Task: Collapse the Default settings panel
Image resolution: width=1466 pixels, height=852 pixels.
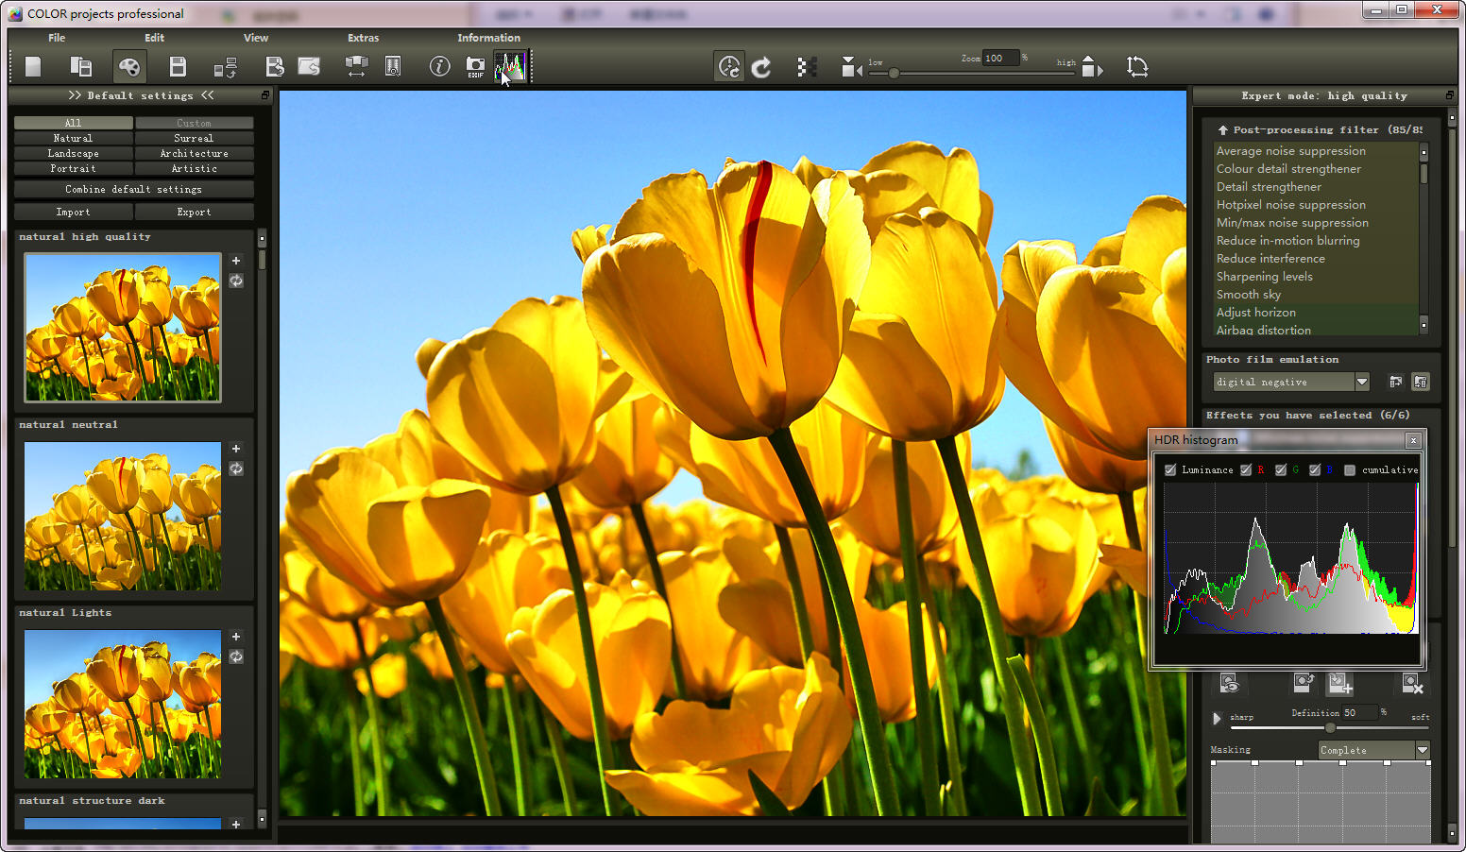Action: pos(209,94)
